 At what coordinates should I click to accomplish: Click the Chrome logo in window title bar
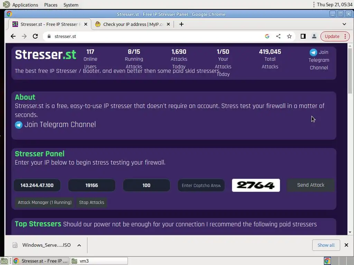coord(9,14)
